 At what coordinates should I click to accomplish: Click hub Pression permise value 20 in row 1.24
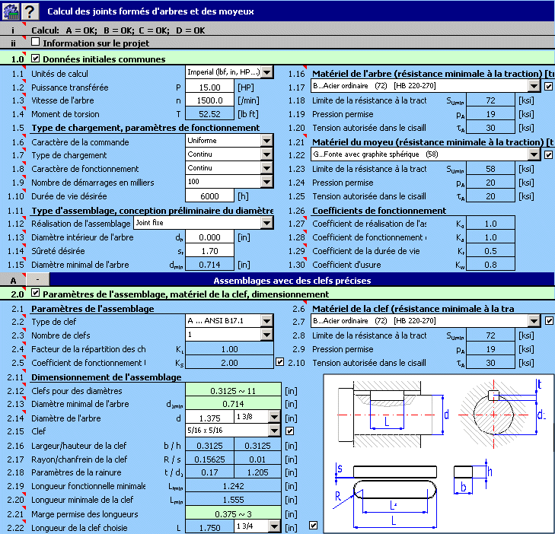click(490, 183)
